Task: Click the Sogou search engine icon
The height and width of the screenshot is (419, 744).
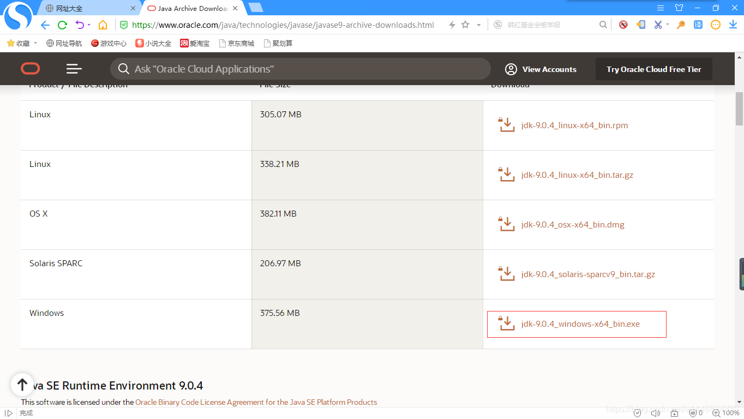Action: coord(497,25)
